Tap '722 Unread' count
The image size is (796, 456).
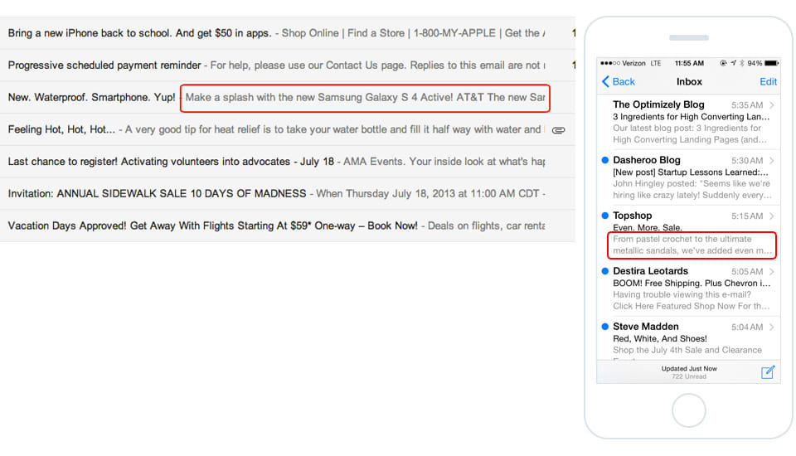689,376
